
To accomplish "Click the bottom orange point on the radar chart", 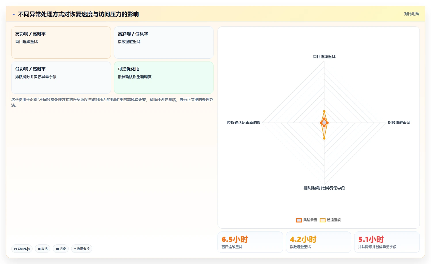I will tap(324, 138).
